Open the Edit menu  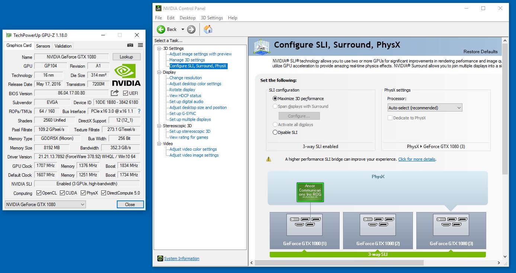coord(171,18)
